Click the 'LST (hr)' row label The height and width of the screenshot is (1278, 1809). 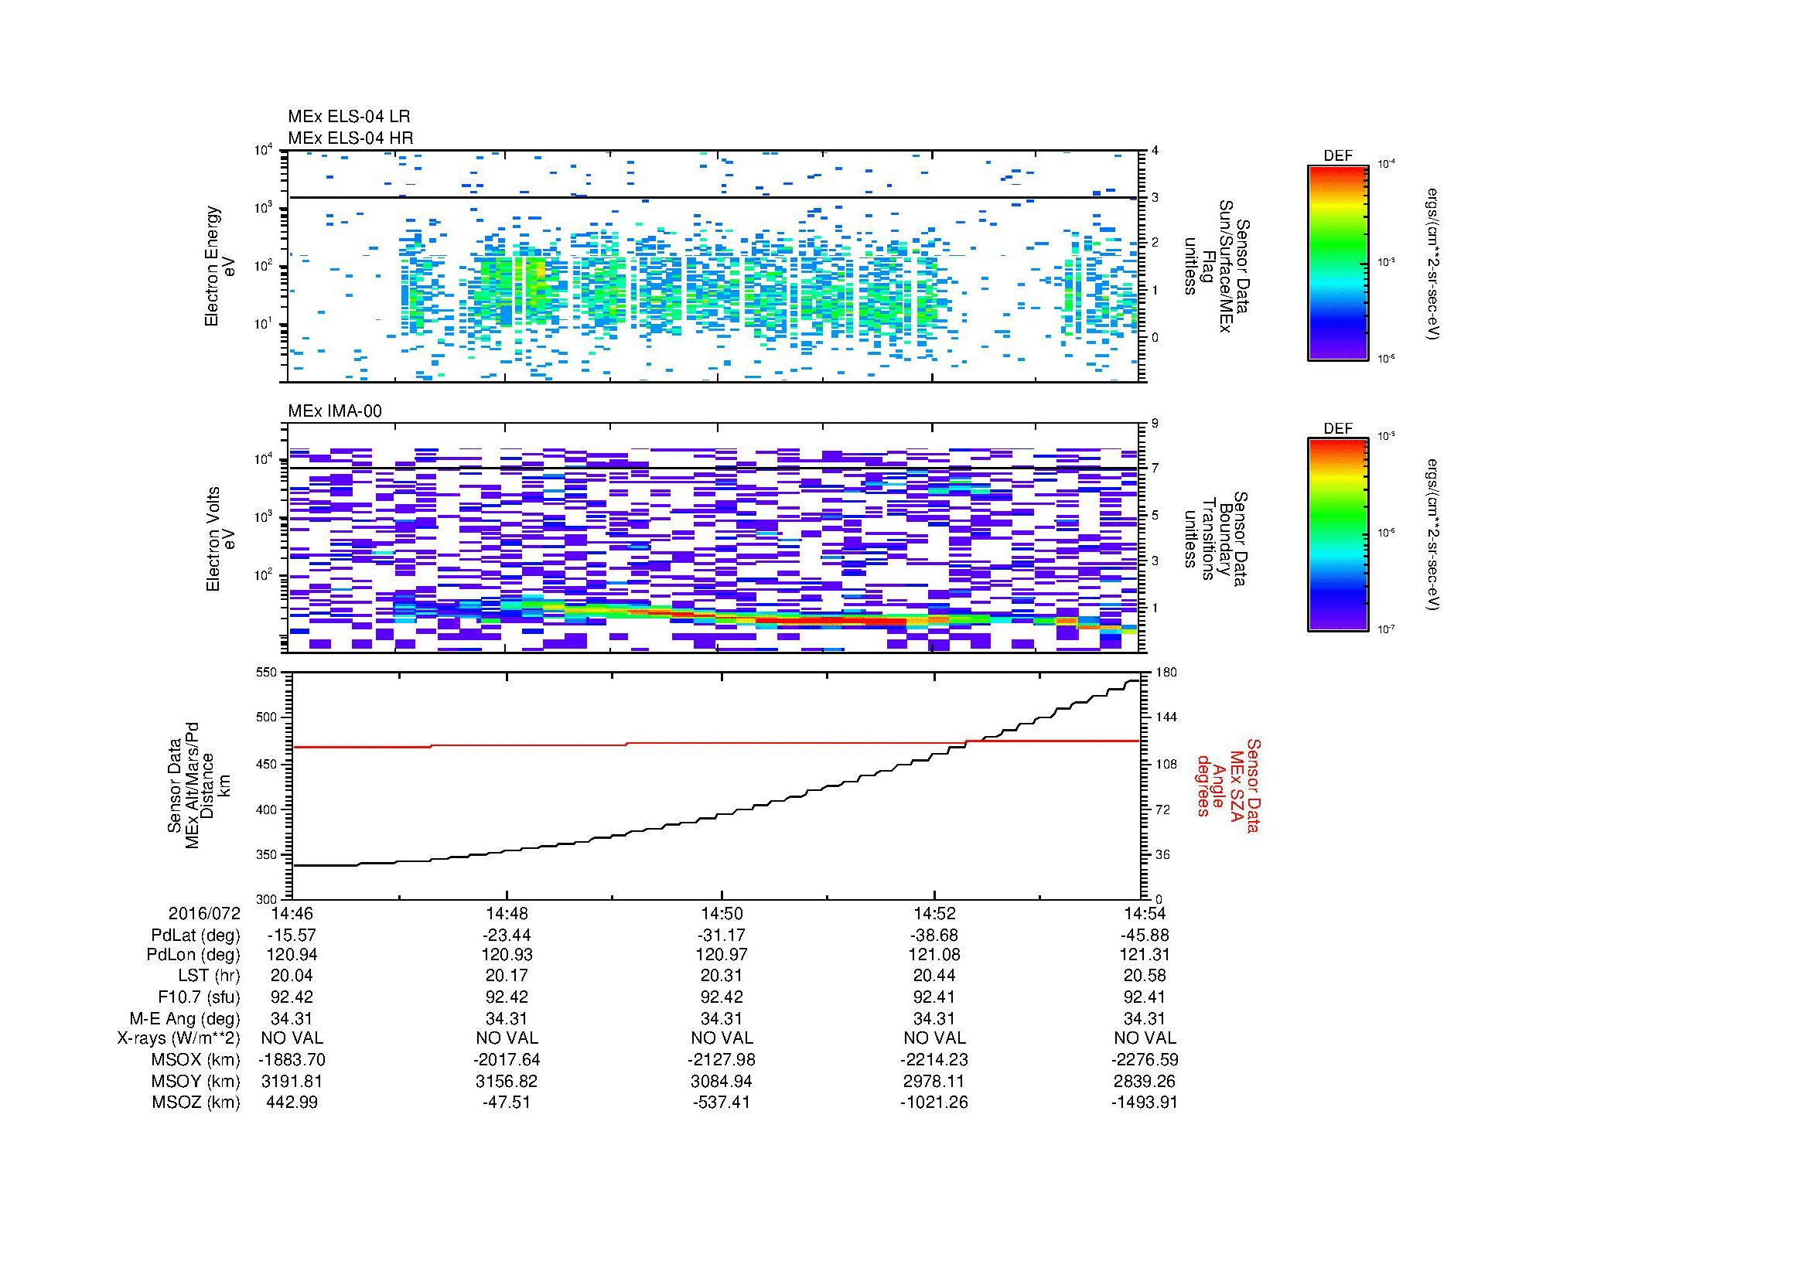coord(209,976)
